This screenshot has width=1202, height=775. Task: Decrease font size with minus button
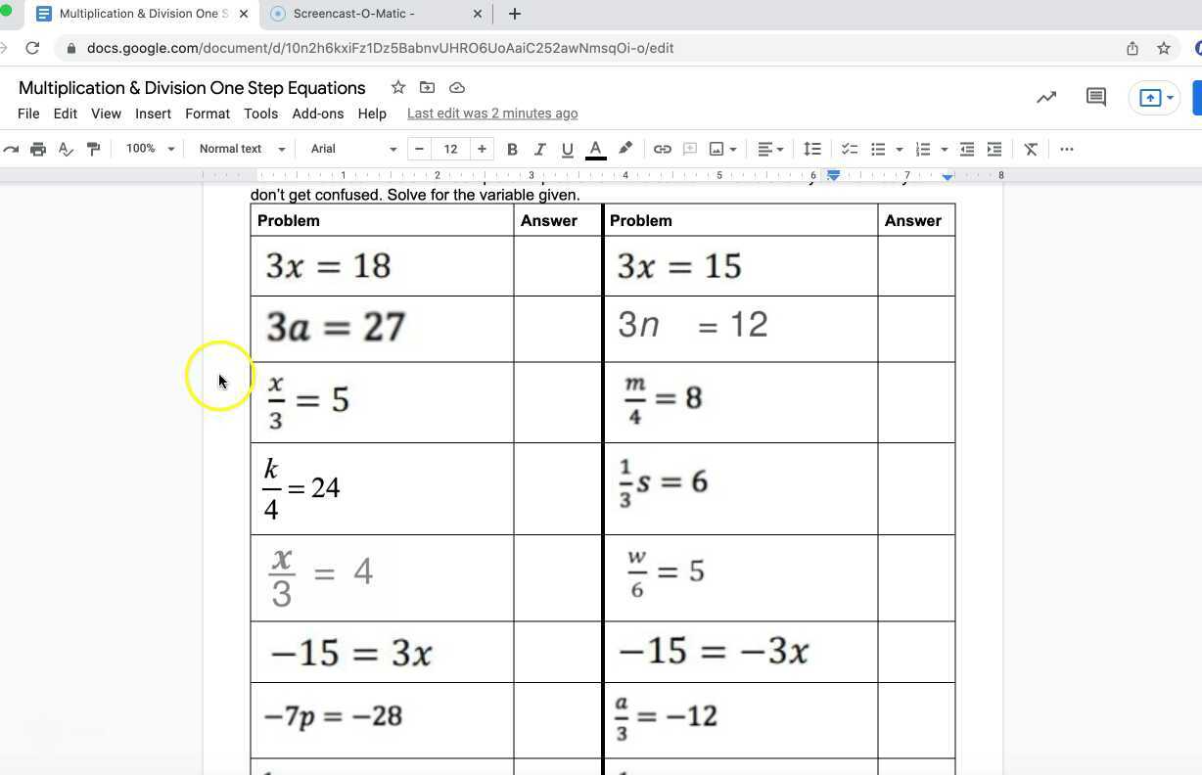(419, 149)
